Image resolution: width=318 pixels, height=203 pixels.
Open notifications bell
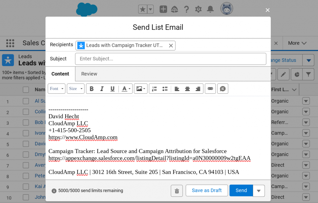pos(210,9)
